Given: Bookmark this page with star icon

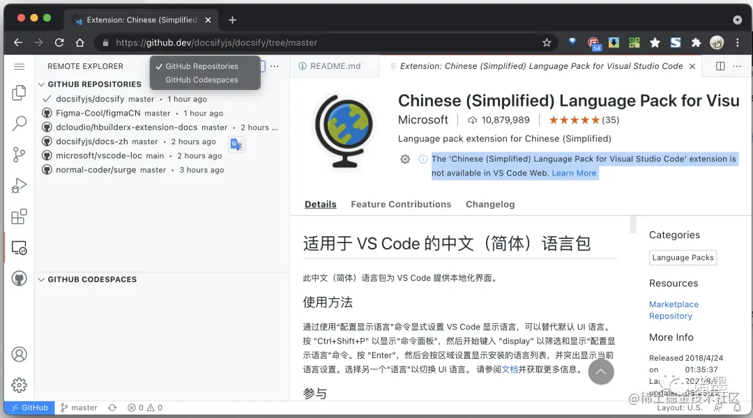Looking at the screenshot, I should [x=547, y=42].
